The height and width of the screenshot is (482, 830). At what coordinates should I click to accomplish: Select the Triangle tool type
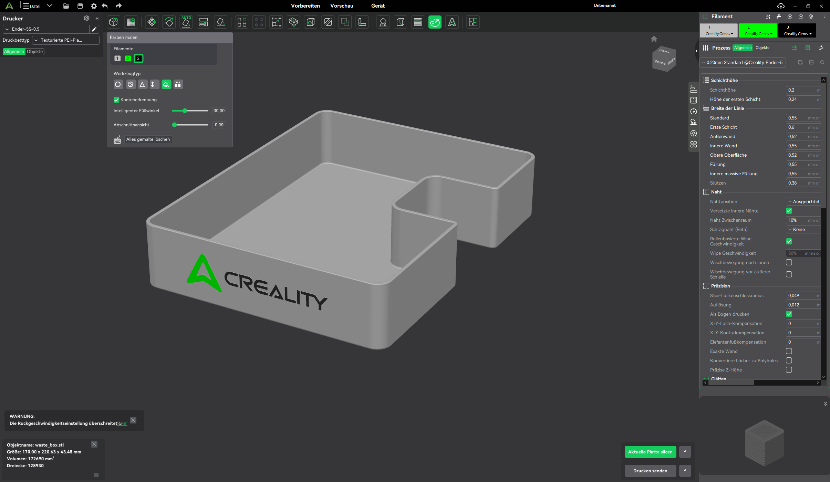[x=142, y=84]
